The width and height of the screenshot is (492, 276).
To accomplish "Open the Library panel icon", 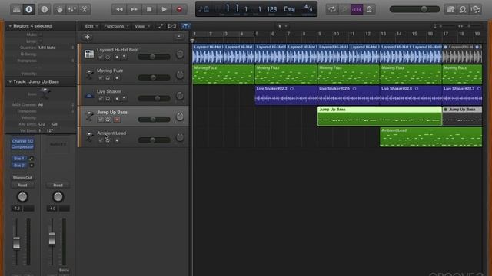I will pyautogui.click(x=17, y=9).
